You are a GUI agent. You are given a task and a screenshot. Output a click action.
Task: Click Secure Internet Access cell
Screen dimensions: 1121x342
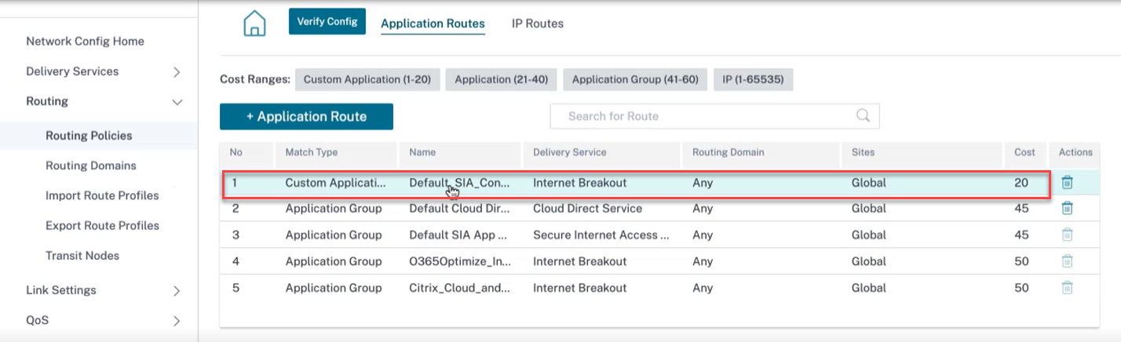coord(601,235)
